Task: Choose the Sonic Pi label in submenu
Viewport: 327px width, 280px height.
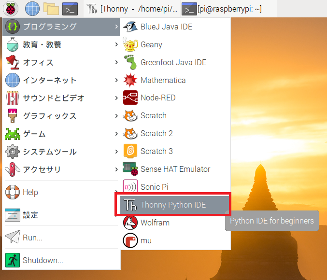Action: tap(155, 187)
